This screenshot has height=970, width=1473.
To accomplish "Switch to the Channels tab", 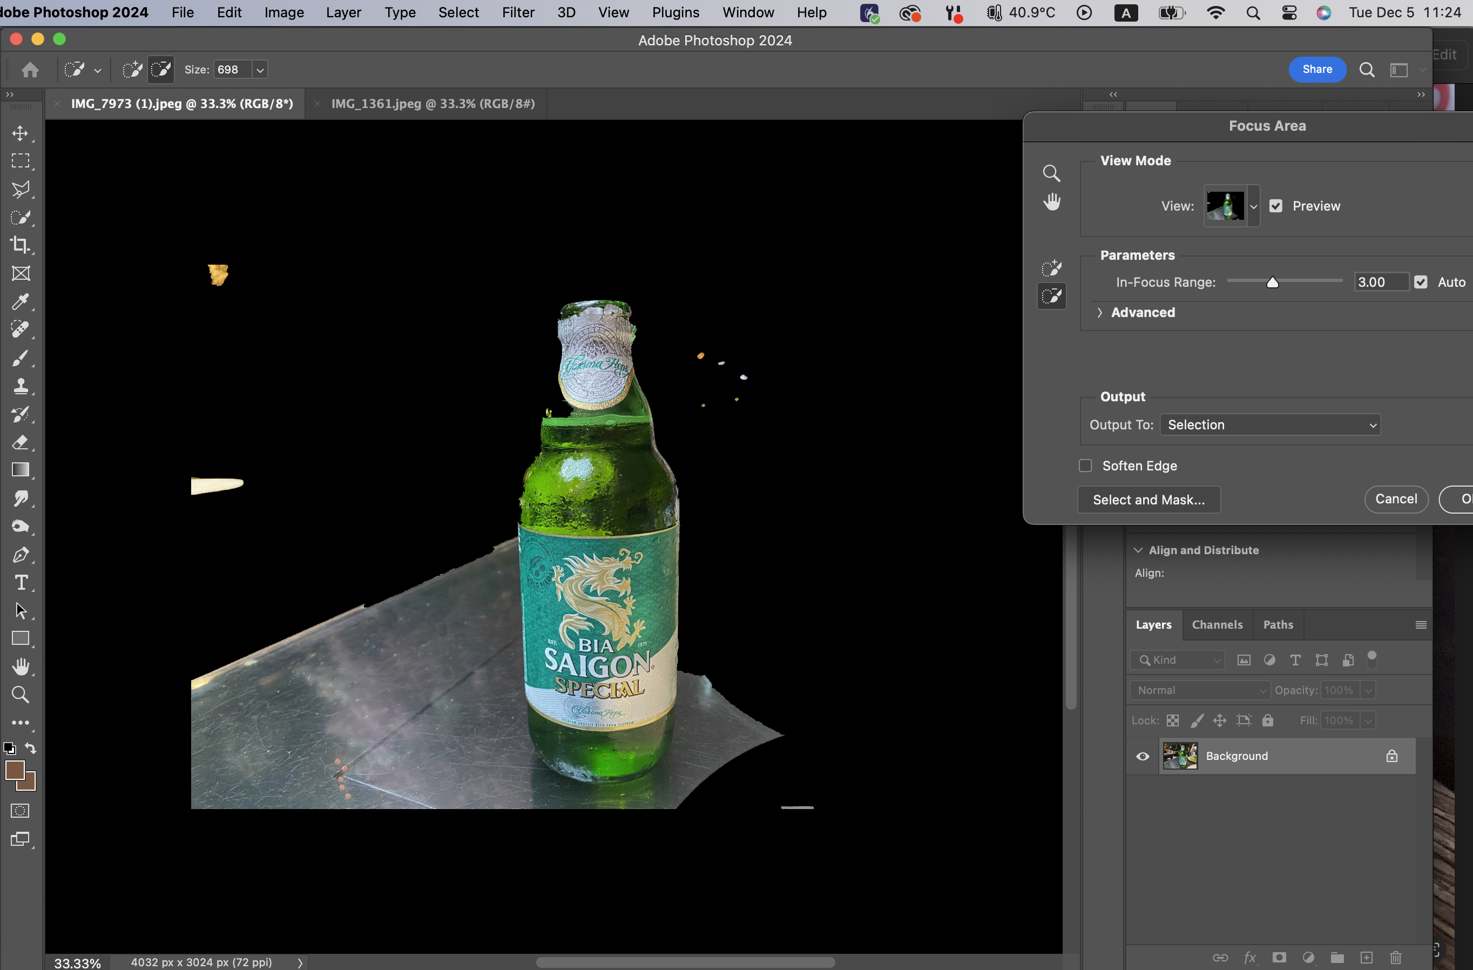I will coord(1217,624).
